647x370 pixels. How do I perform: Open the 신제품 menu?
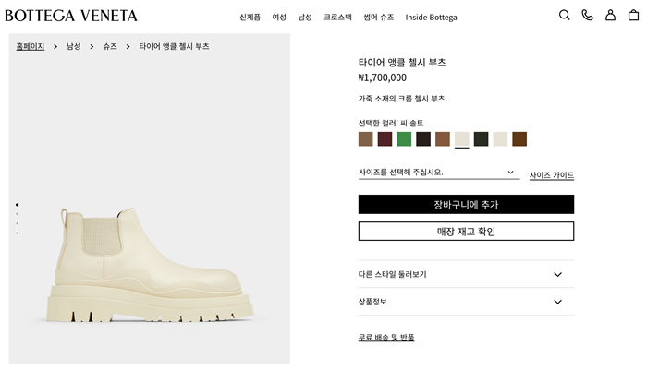(x=250, y=17)
